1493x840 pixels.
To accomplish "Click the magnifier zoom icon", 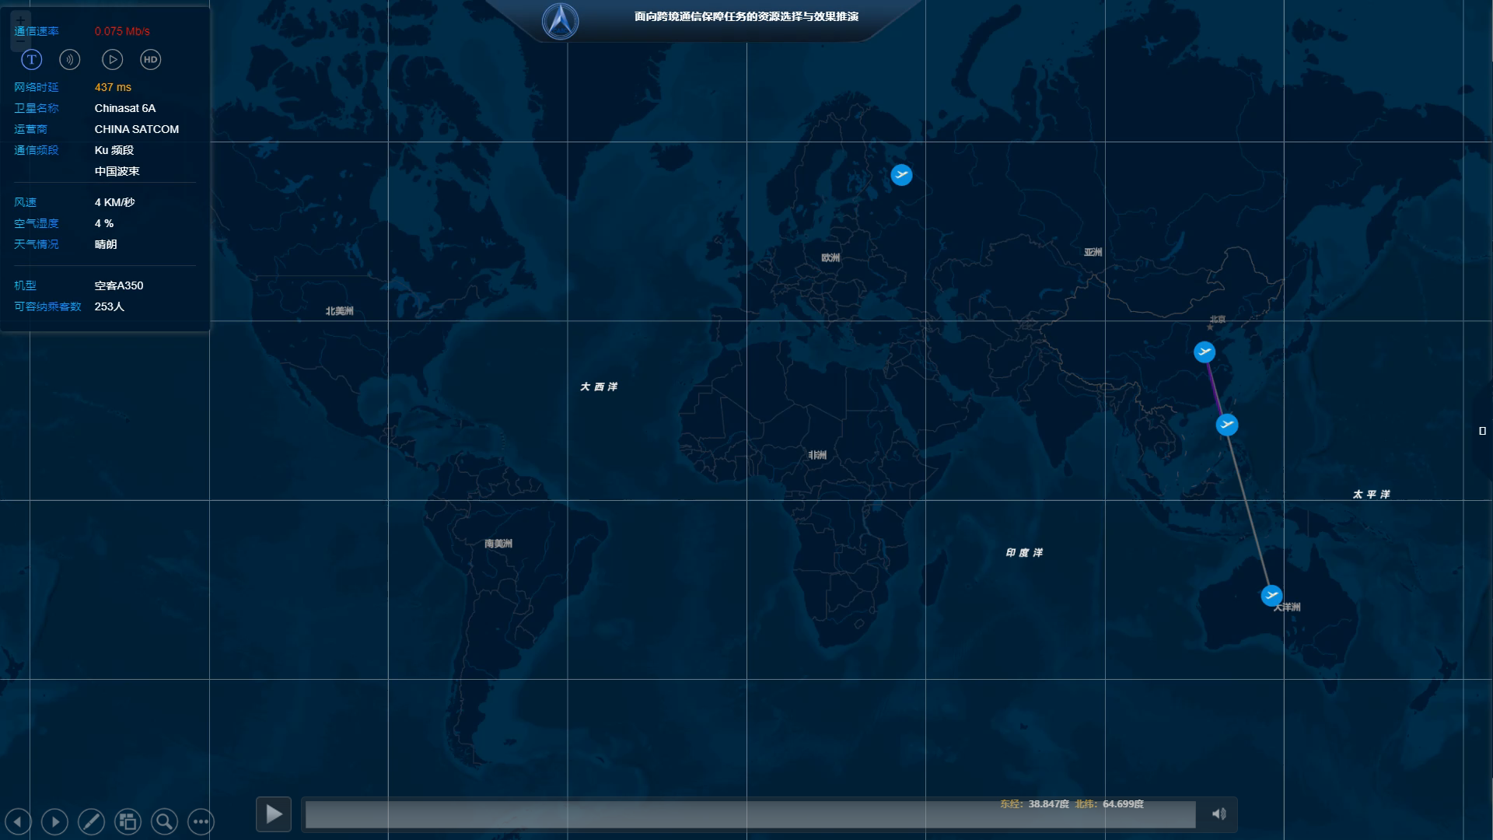I will click(164, 821).
